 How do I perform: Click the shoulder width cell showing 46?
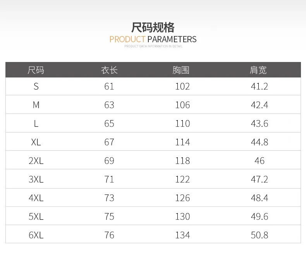[x=260, y=161]
